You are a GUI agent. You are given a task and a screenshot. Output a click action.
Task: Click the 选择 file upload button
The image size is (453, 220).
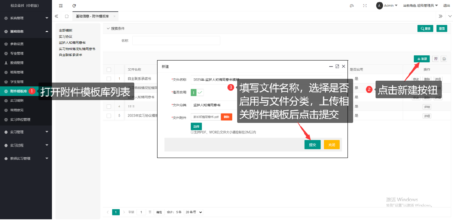coord(196,126)
